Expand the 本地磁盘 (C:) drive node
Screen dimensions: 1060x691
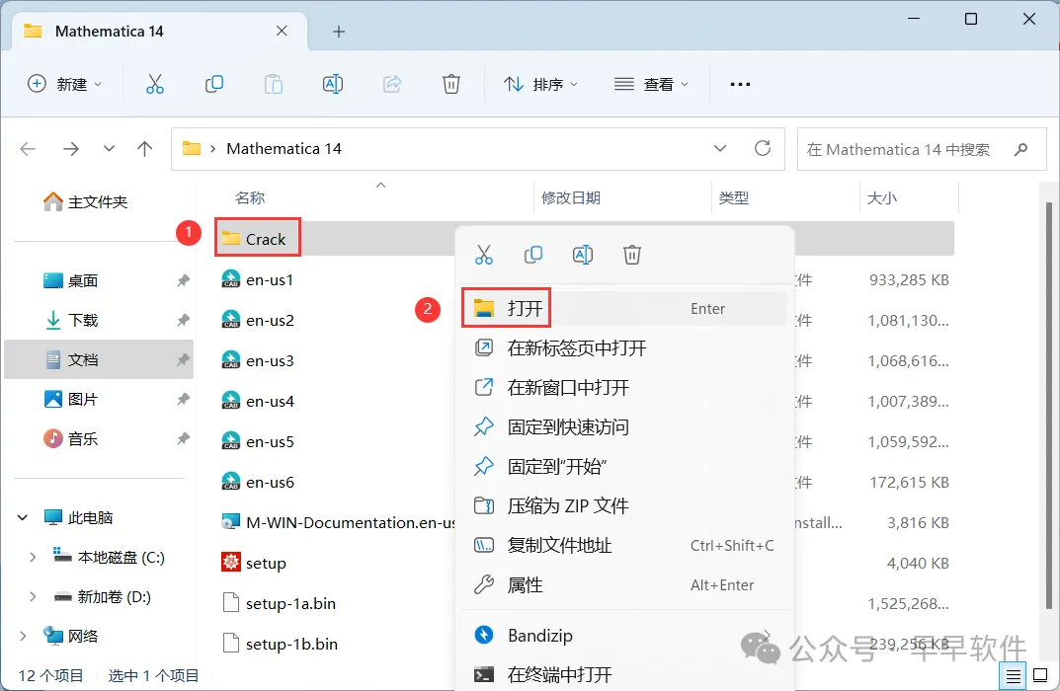[33, 558]
